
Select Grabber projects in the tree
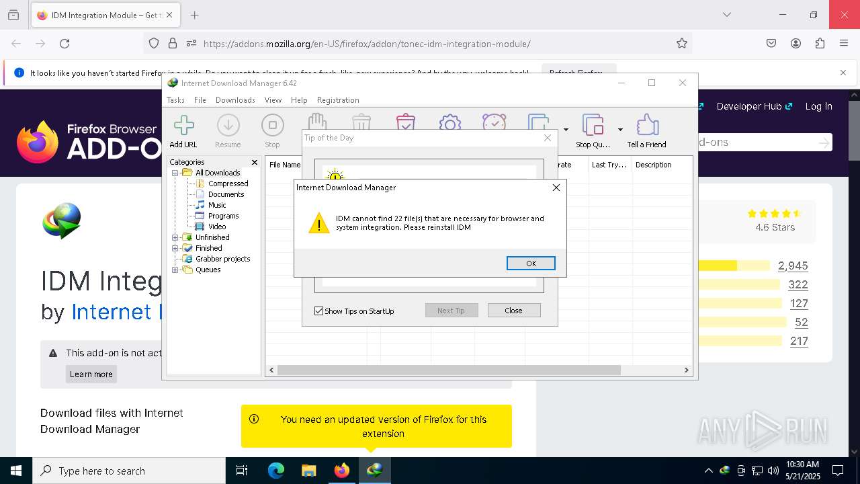click(222, 259)
